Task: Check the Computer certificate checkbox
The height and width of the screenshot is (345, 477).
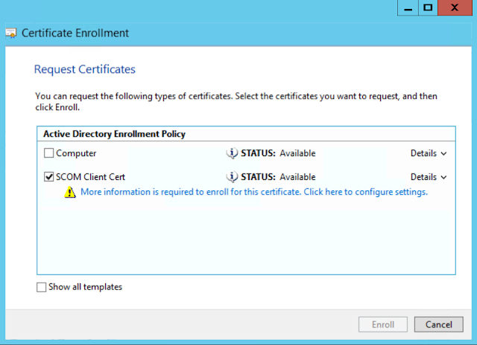Action: tap(49, 154)
